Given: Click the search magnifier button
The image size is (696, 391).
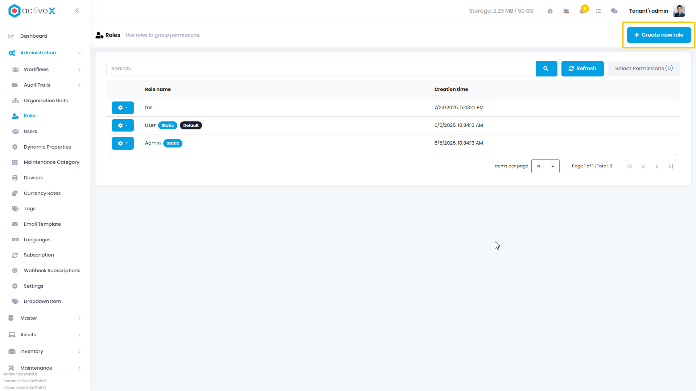Looking at the screenshot, I should click(546, 68).
